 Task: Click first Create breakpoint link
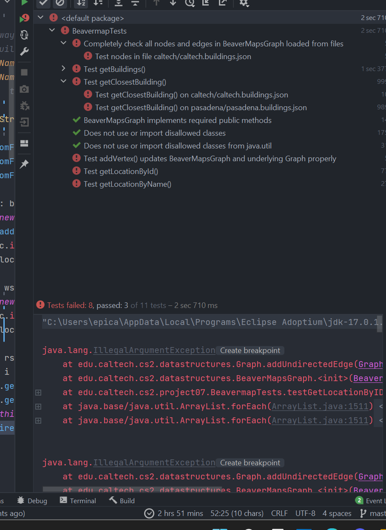tap(250, 351)
